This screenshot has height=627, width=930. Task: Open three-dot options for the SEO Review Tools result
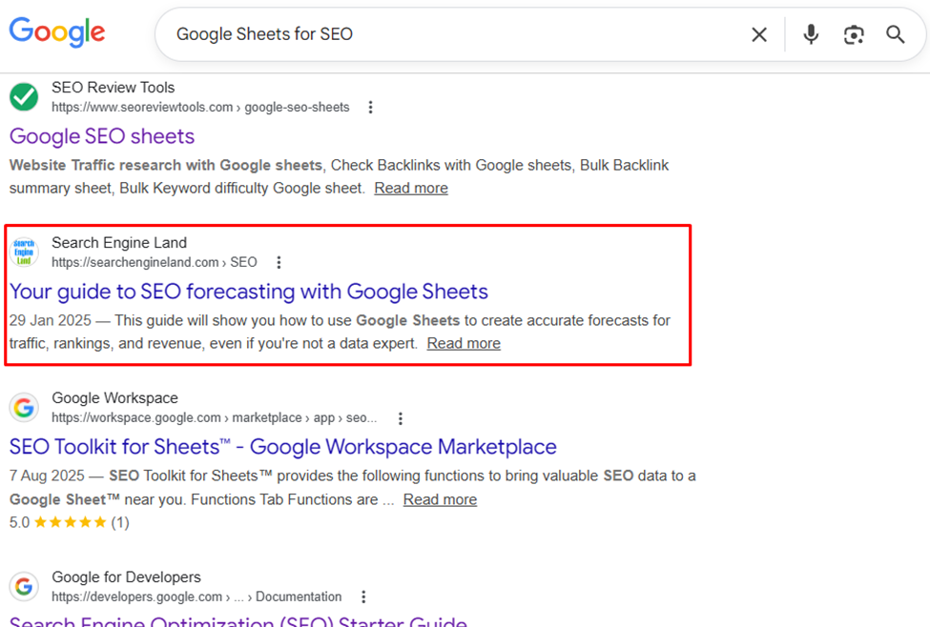[x=370, y=108]
